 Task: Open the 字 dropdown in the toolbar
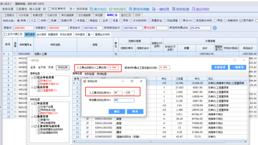[x=72, y=9]
